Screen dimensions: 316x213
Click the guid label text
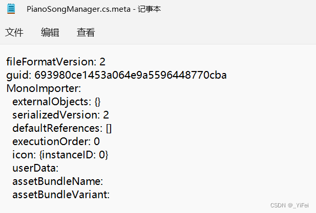(x=18, y=76)
